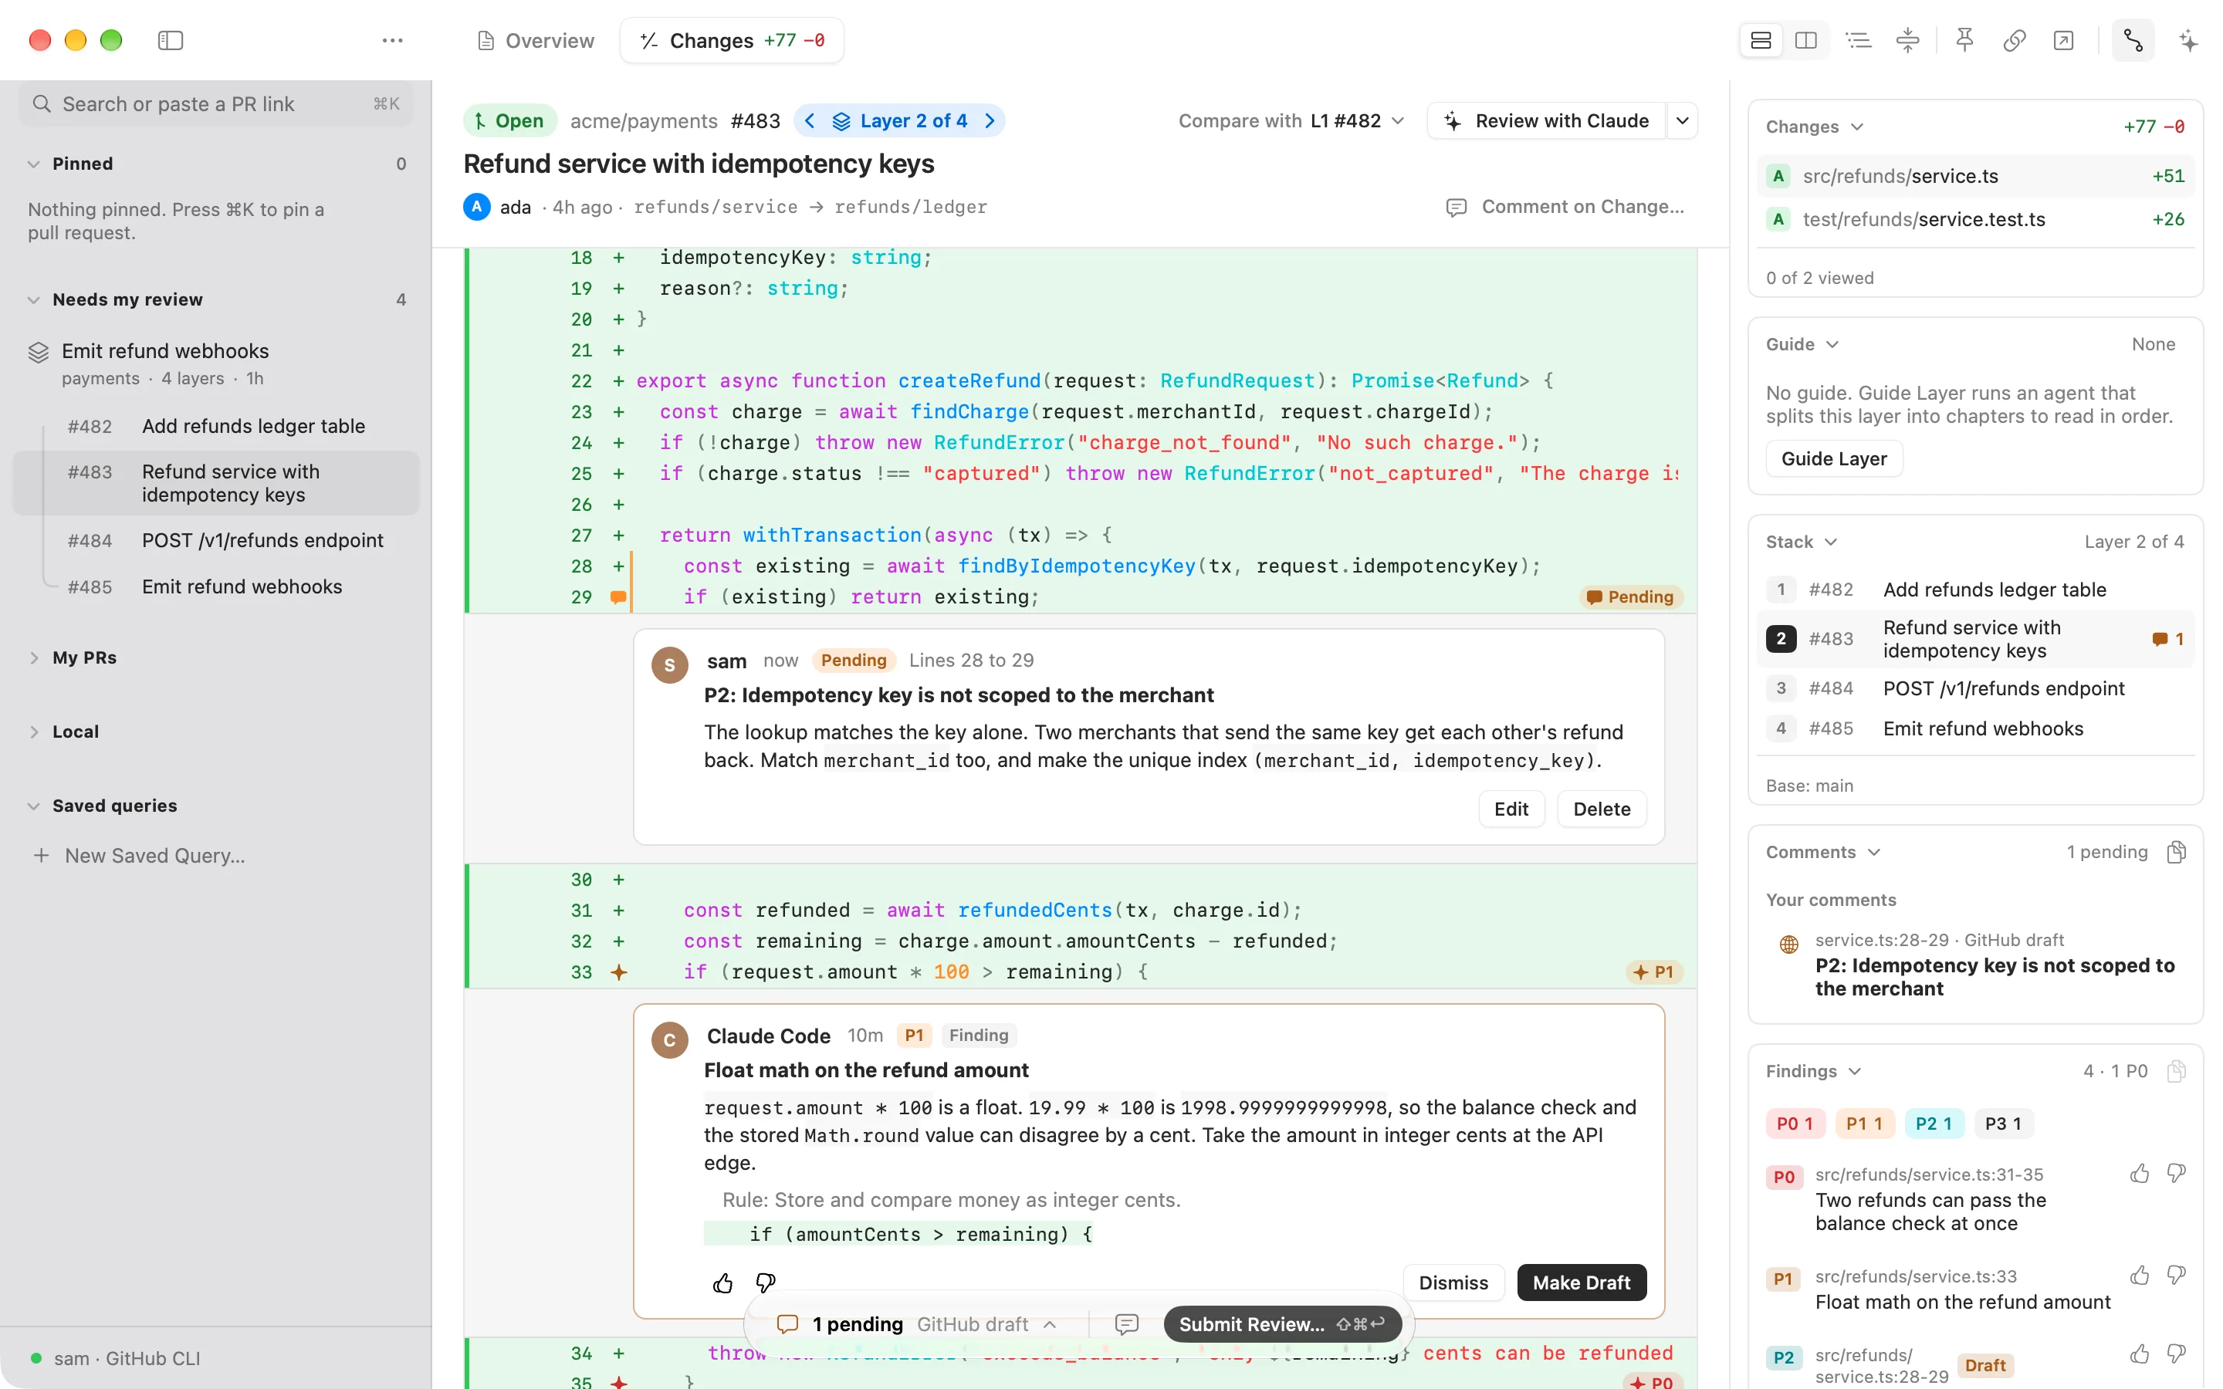Open #482 Add refunds ledger table in sidebar
This screenshot has width=2223, height=1389.
point(216,426)
